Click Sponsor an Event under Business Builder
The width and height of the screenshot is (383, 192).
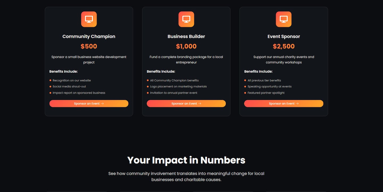[x=186, y=103]
